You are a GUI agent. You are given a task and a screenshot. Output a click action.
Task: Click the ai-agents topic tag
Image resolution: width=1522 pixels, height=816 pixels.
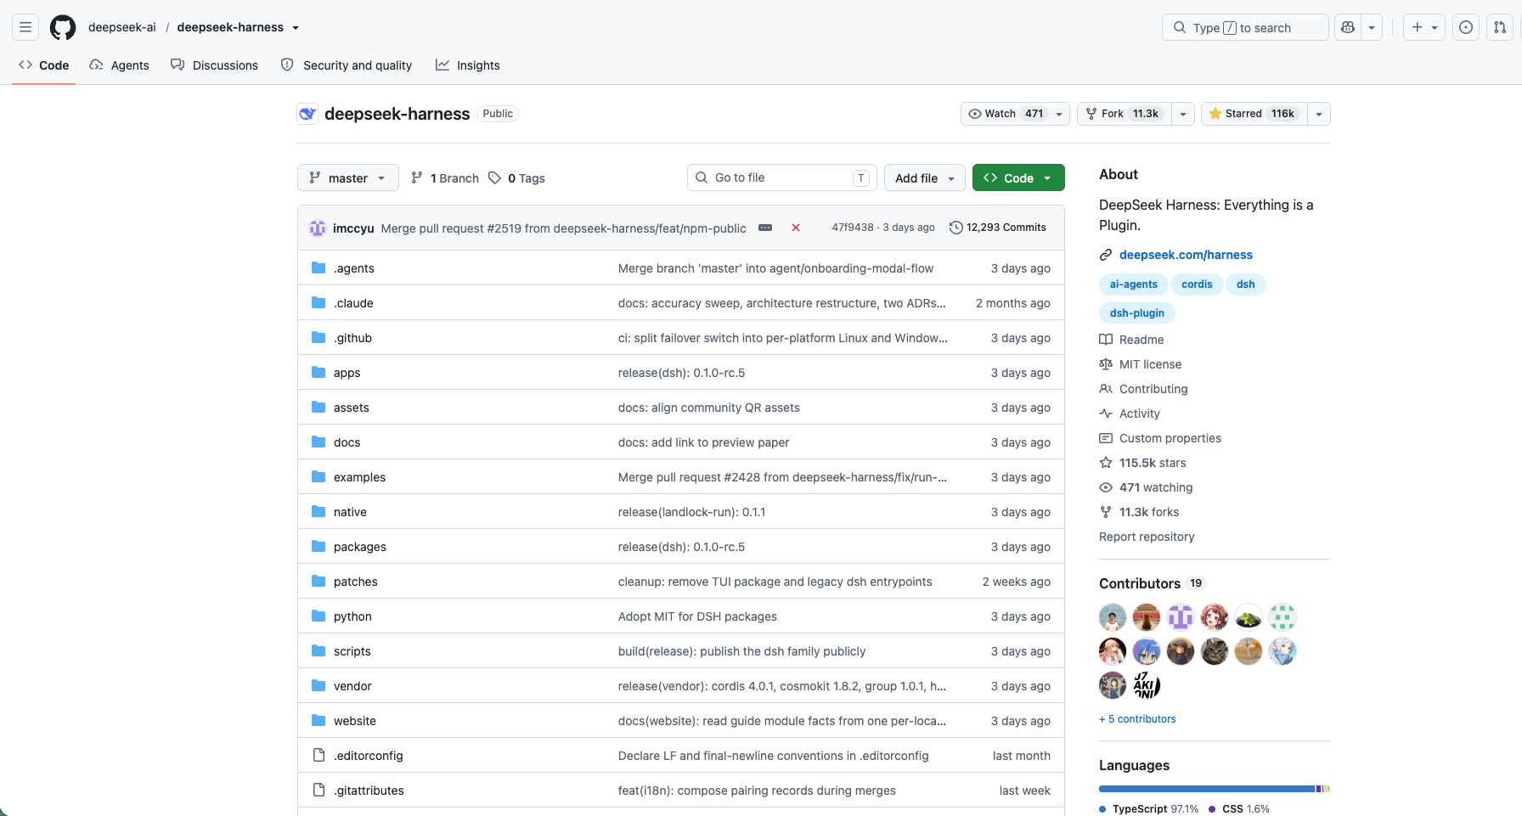click(1134, 284)
